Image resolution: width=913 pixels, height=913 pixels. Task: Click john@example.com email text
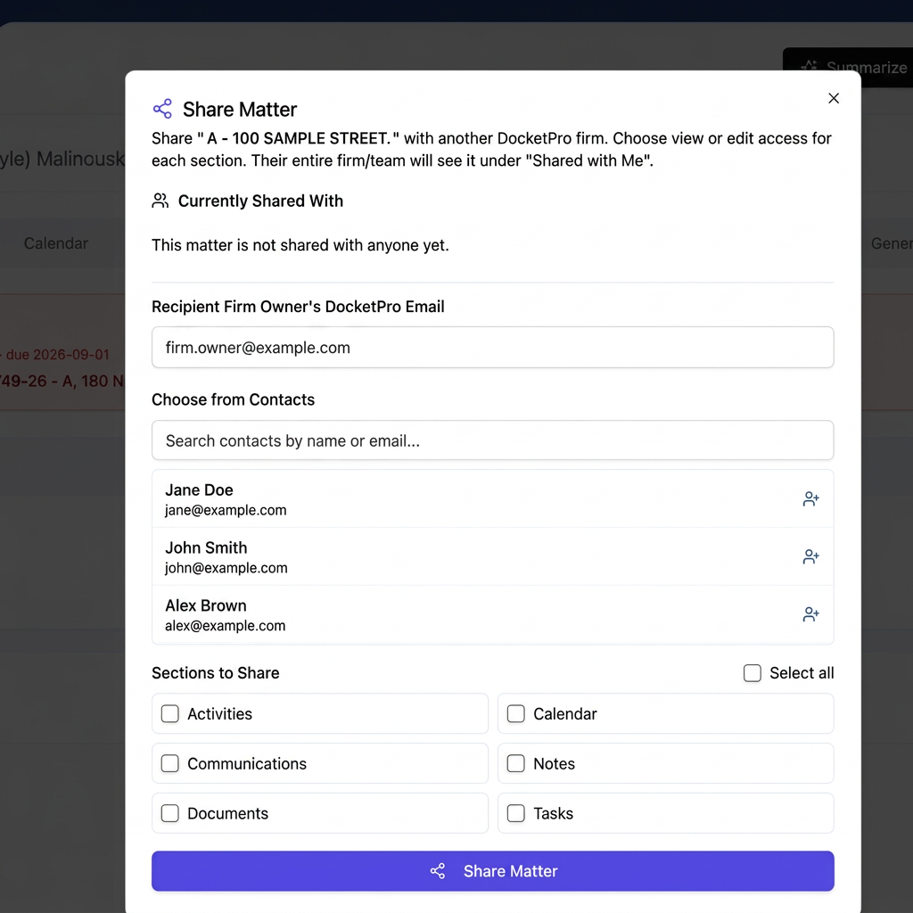point(226,568)
